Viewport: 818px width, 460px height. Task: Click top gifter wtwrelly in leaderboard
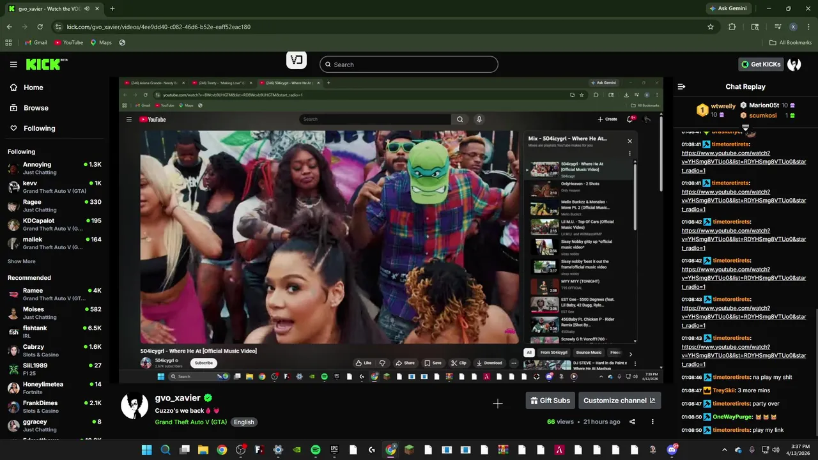click(x=723, y=107)
